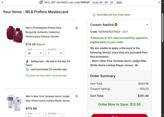Open the Quantity dropdown for hoodie
The height and width of the screenshot is (117, 164).
(x=55, y=53)
